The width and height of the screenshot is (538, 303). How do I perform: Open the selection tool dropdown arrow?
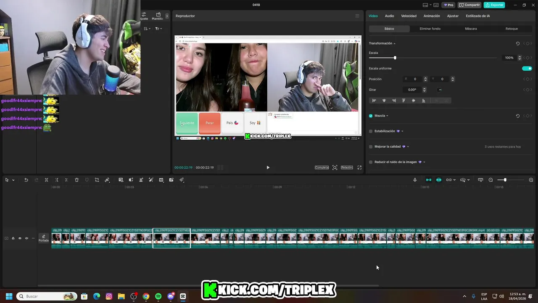(13, 180)
